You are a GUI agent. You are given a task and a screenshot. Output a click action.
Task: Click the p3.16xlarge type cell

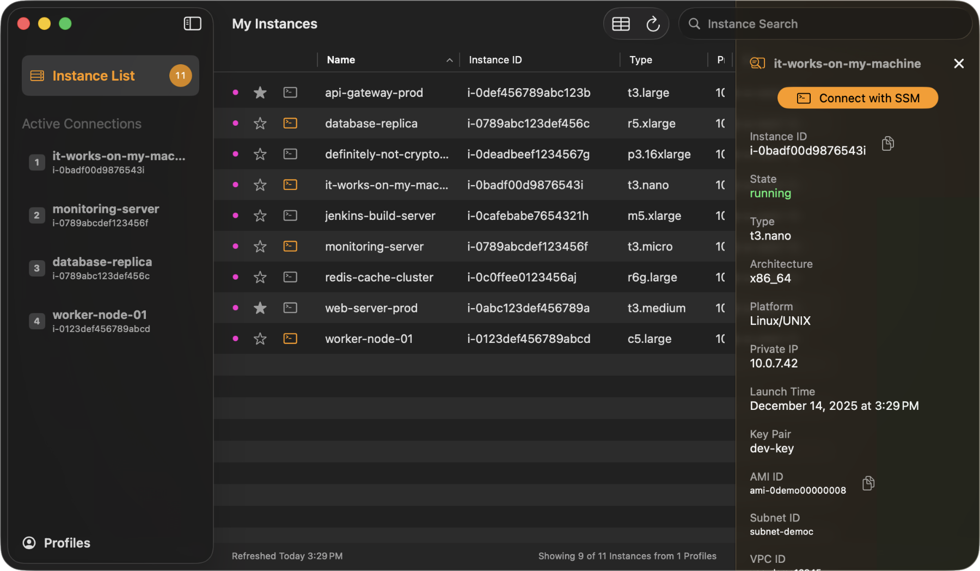click(659, 154)
